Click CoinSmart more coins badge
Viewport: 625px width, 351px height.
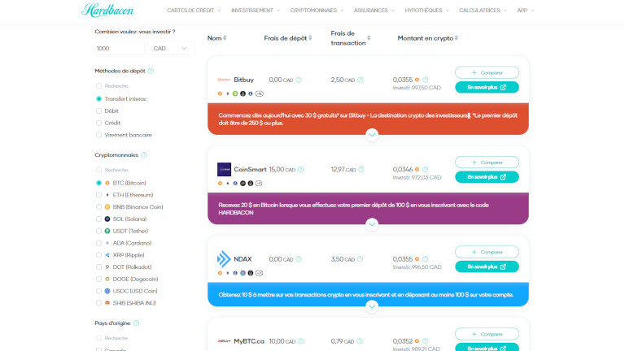pos(259,183)
